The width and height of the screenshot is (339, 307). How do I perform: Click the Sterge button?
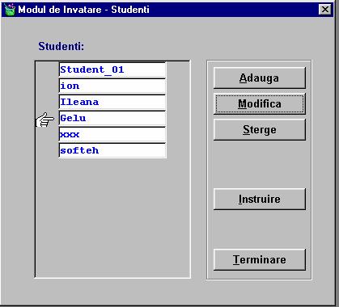260,129
